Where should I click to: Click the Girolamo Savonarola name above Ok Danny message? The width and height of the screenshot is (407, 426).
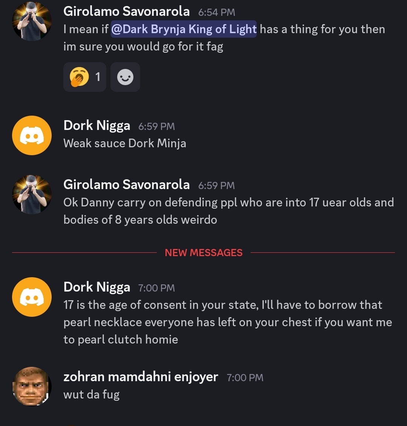[126, 185]
